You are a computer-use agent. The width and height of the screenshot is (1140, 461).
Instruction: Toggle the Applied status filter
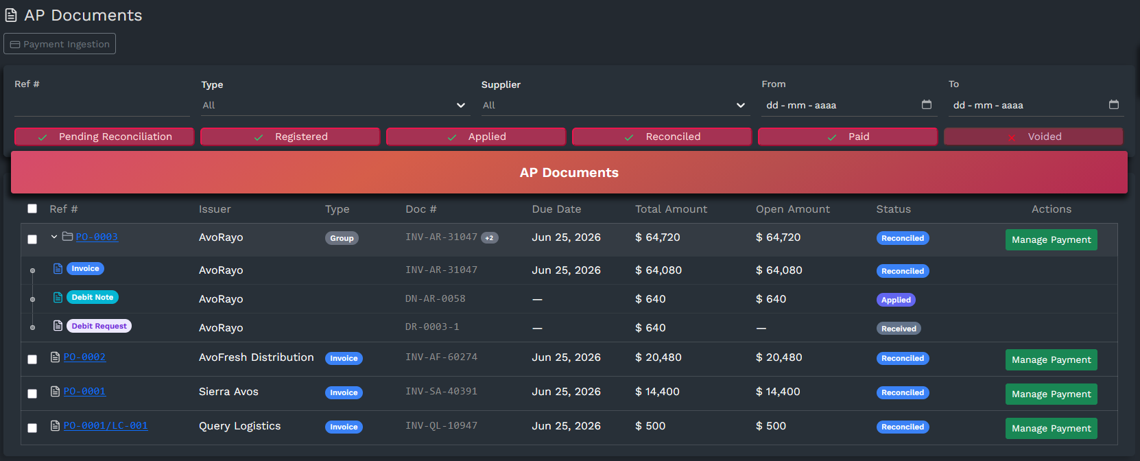tap(476, 137)
